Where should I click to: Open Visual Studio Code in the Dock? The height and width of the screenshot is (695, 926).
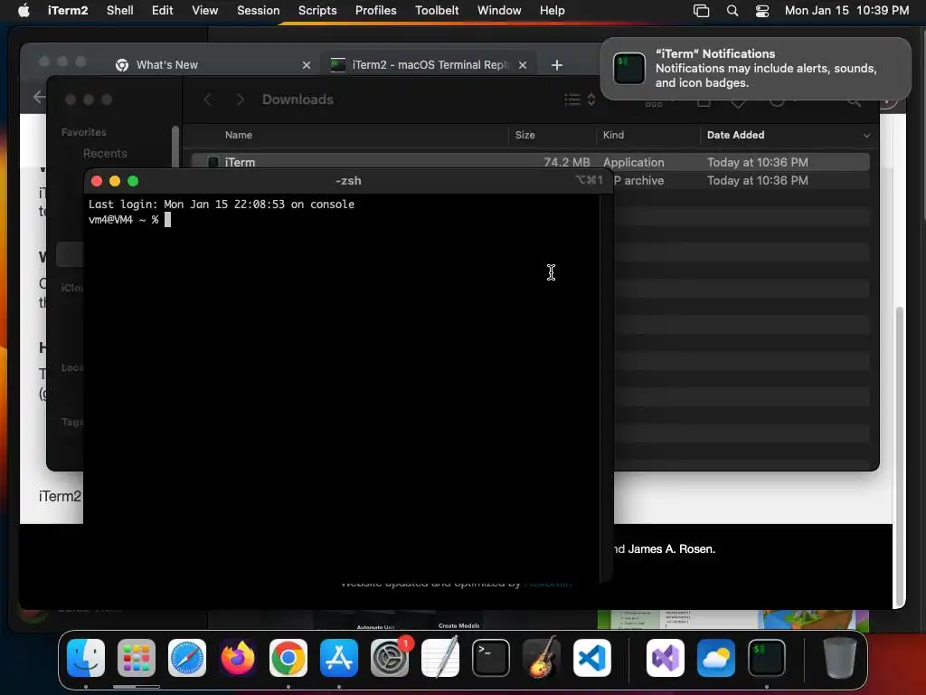pyautogui.click(x=591, y=658)
